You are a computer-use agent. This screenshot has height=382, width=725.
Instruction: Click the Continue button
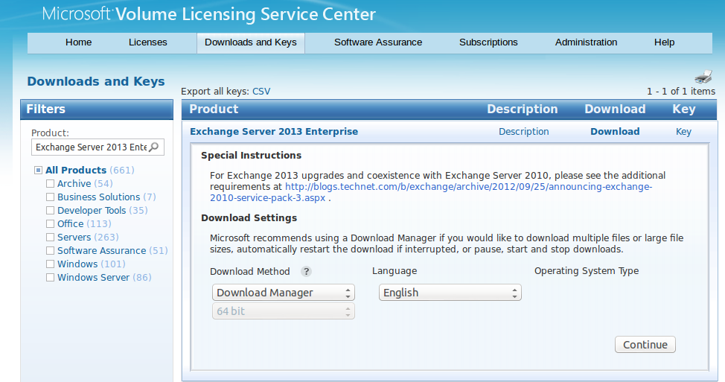click(645, 345)
